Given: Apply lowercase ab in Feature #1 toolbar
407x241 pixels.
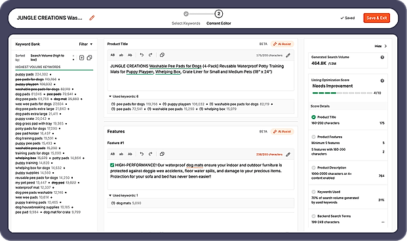Looking at the screenshot, I should tap(121, 154).
